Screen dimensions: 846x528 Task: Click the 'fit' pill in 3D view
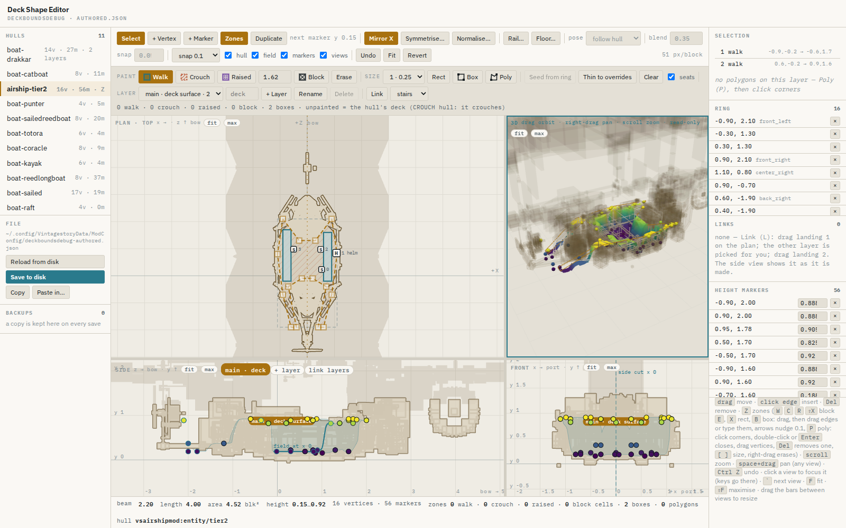(519, 134)
